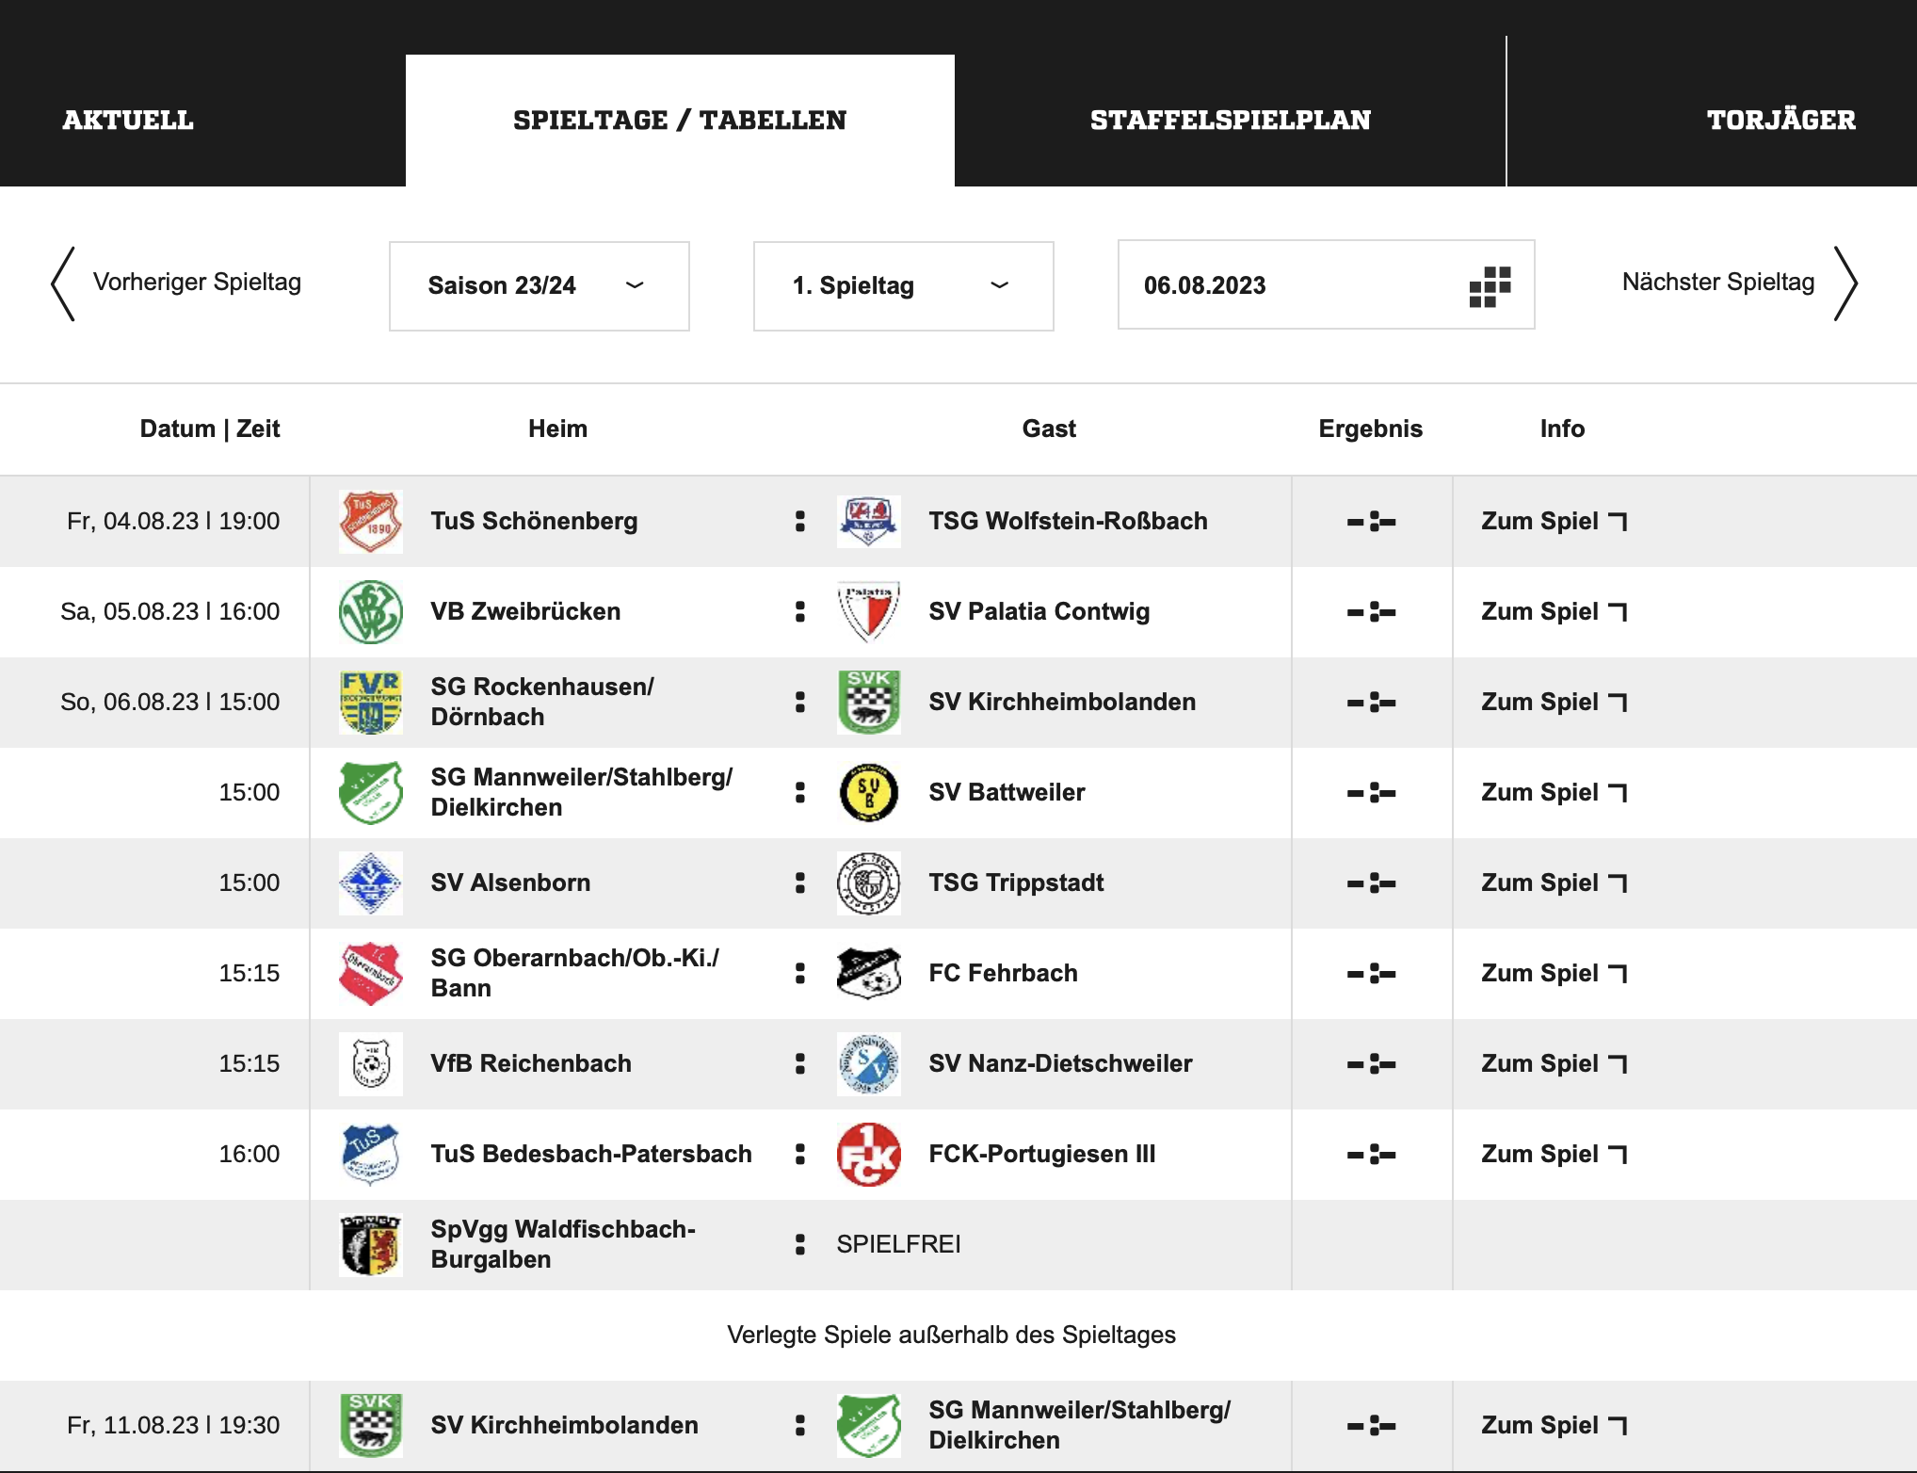
Task: Click the FCK-Portugiesen III red logo
Action: pos(868,1154)
